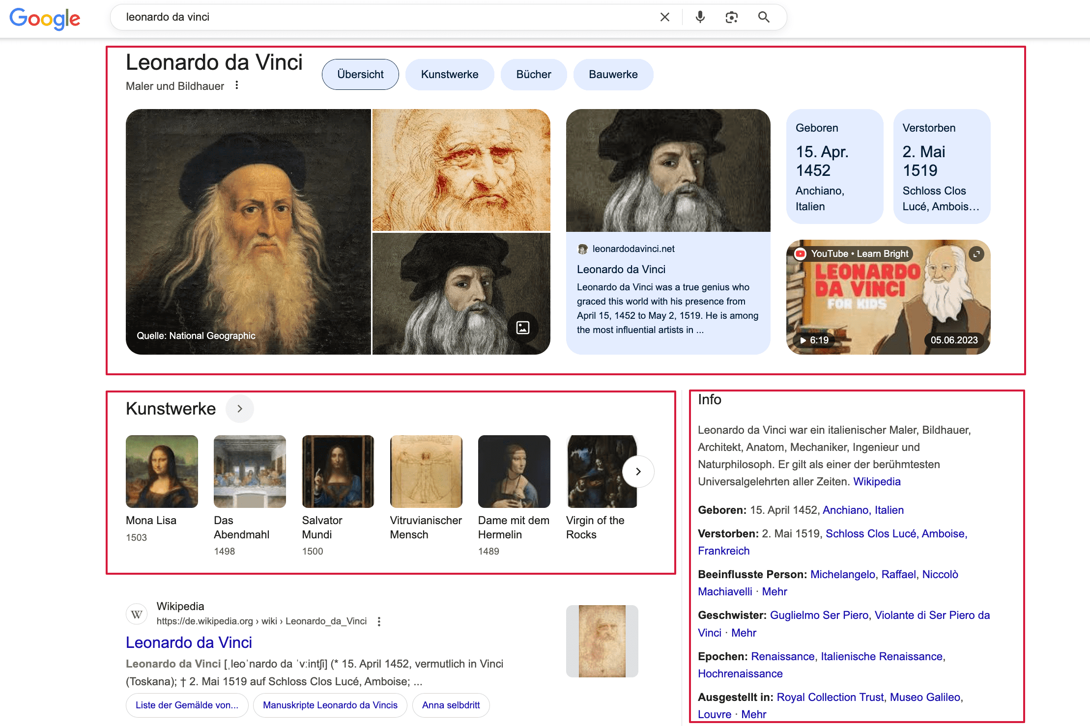Expand the YouTube video preview icon

tap(976, 254)
